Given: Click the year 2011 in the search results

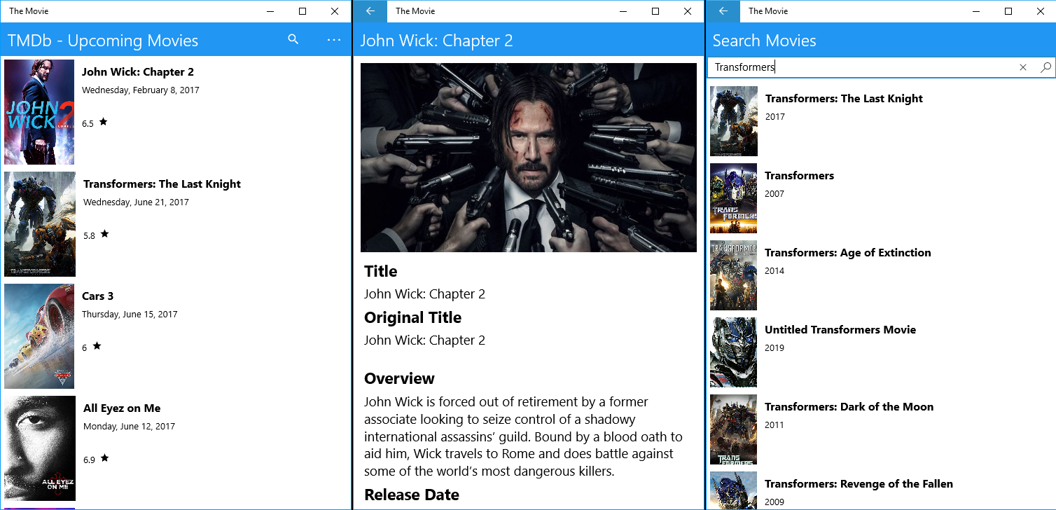Looking at the screenshot, I should coord(774,425).
